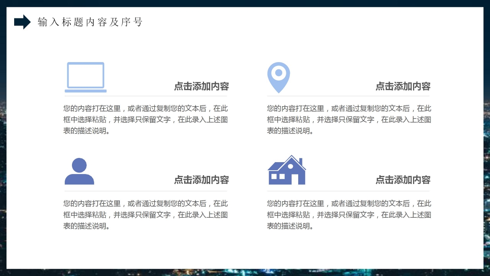Image resolution: width=490 pixels, height=276 pixels.
Task: Select the laptop icon
Action: 85,77
